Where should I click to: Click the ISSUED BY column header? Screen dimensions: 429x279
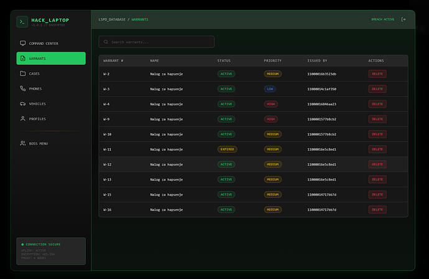(x=317, y=60)
